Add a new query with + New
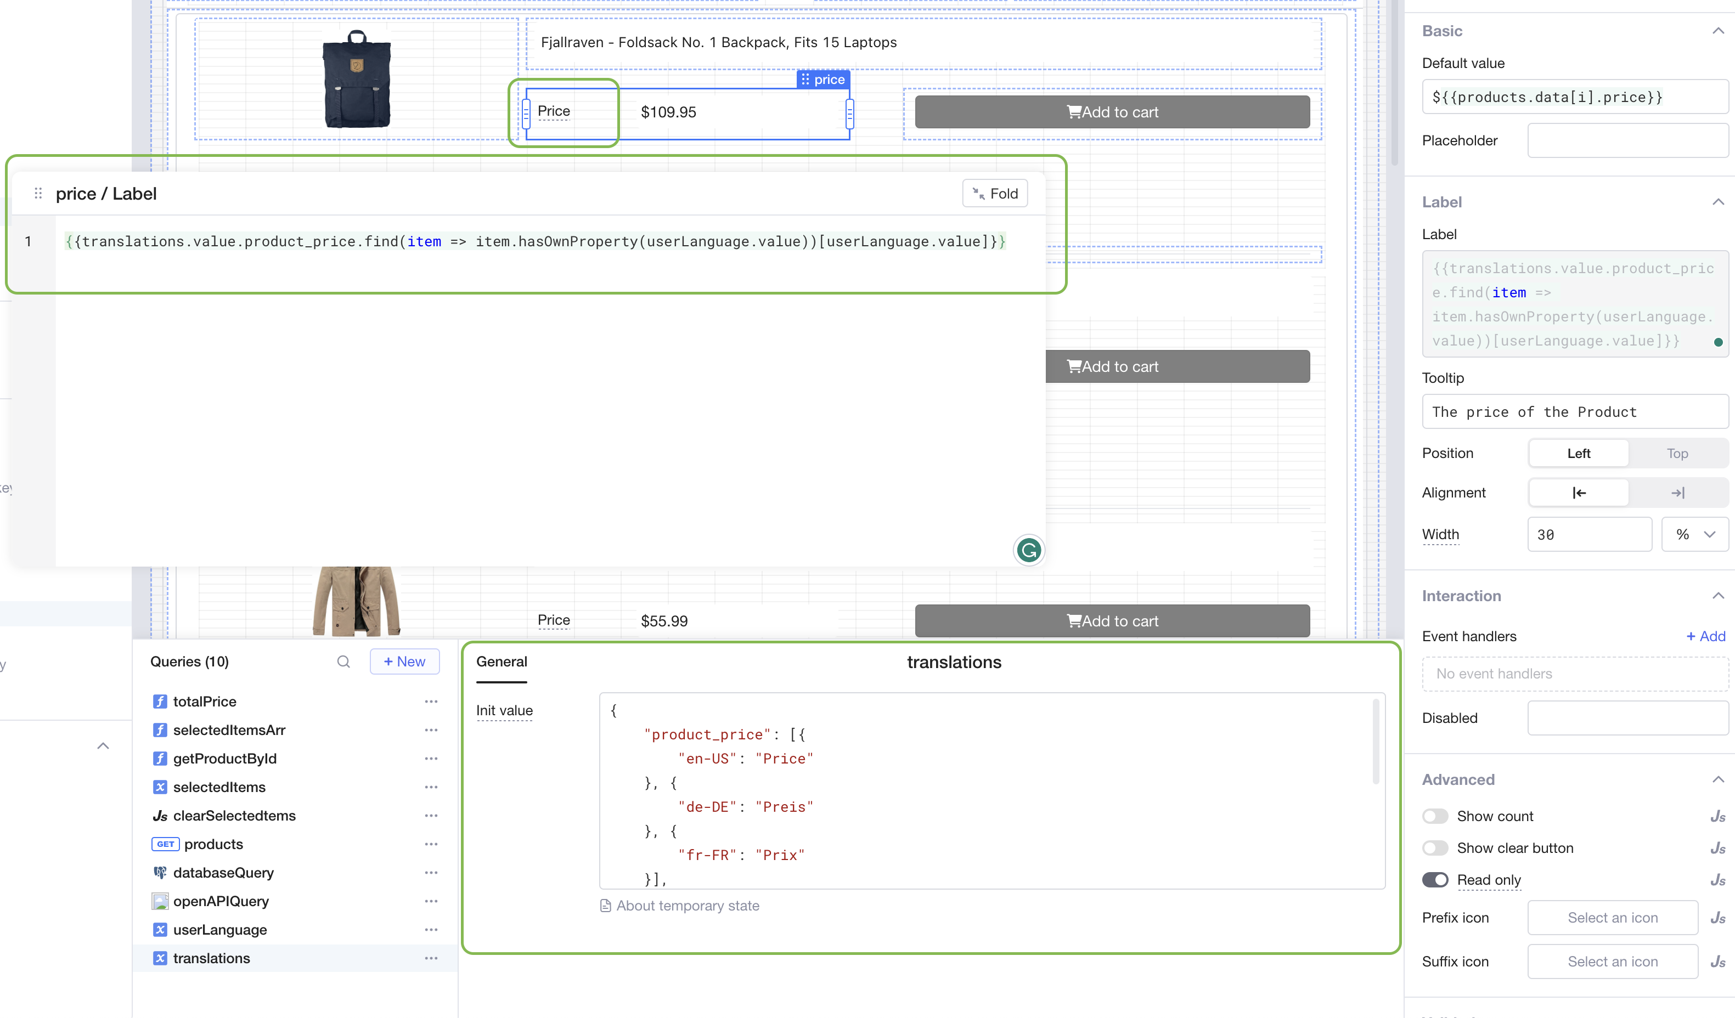 click(x=404, y=661)
